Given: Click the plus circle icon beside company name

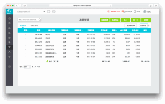Looking at the screenshot, I should pos(49,12).
